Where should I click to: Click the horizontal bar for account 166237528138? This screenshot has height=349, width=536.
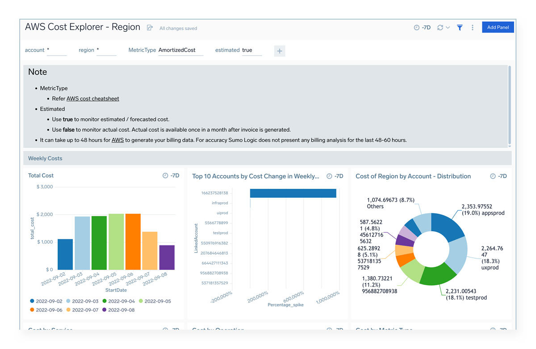coord(293,193)
